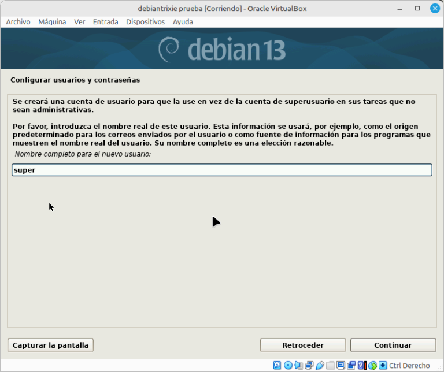Viewport: 444px width, 372px height.
Task: Open the Archivo menu
Action: tap(18, 22)
